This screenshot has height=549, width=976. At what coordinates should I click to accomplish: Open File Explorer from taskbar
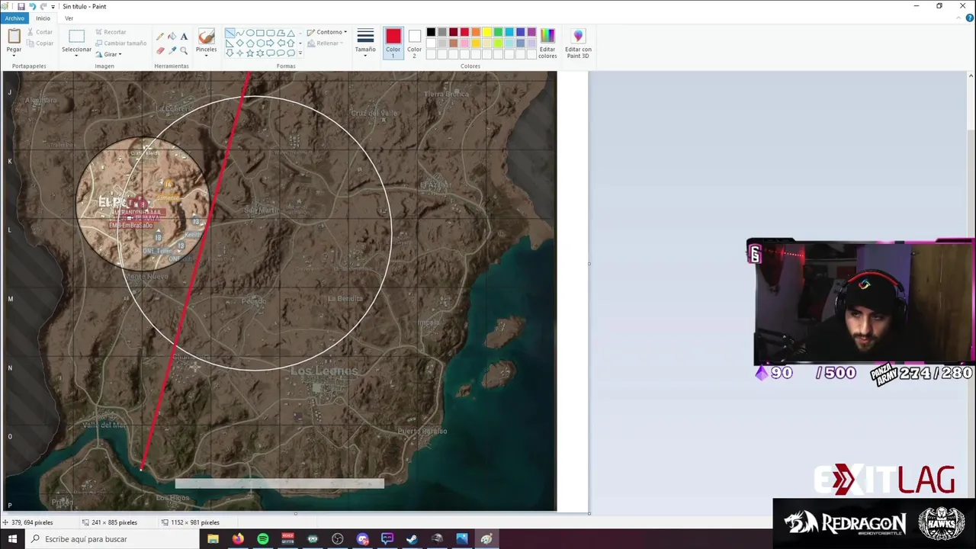[x=213, y=539]
